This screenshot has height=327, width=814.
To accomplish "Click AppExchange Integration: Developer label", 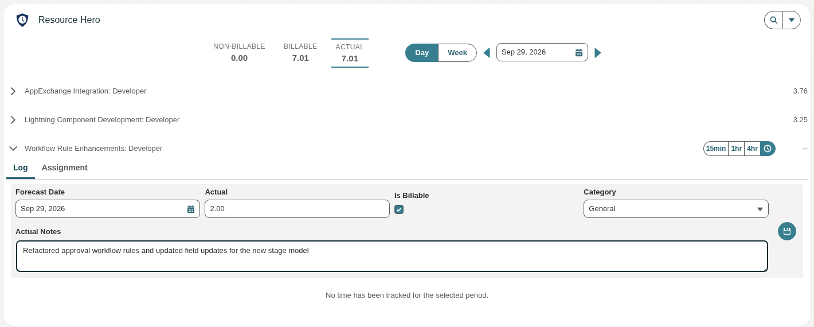I will coord(85,91).
